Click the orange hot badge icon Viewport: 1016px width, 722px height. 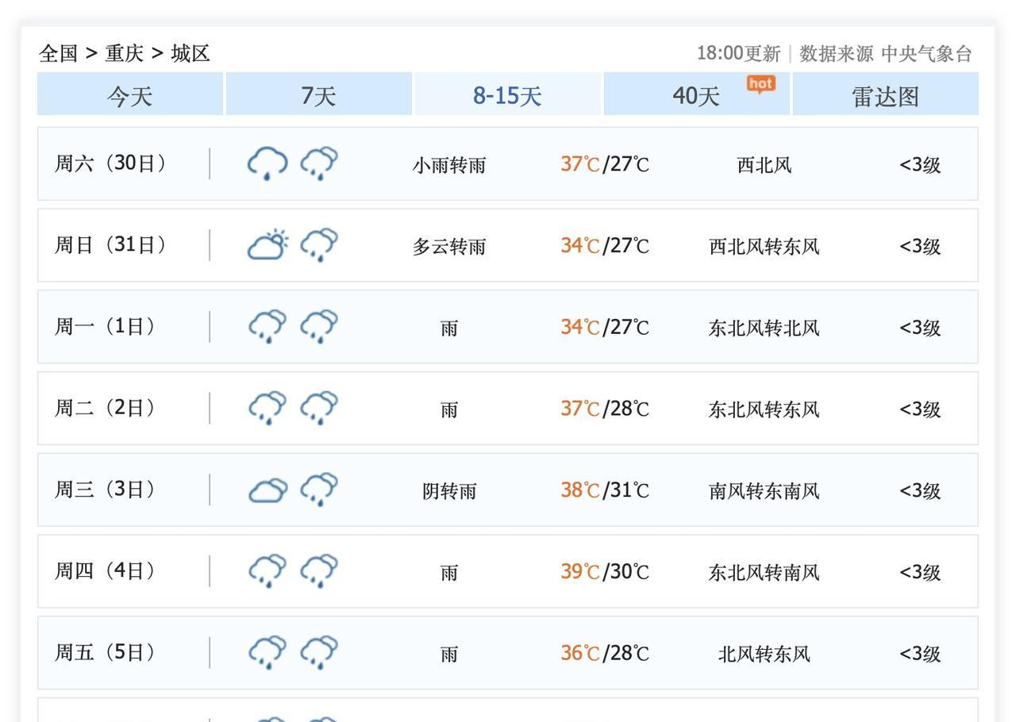[x=760, y=84]
